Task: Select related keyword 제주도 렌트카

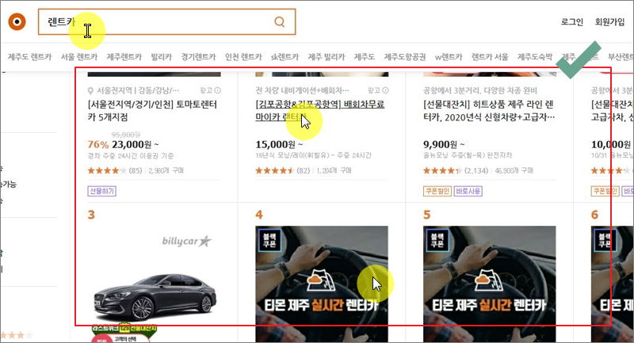Action: point(29,57)
